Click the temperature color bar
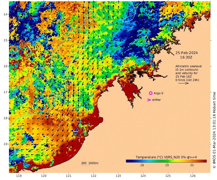 click(166, 161)
